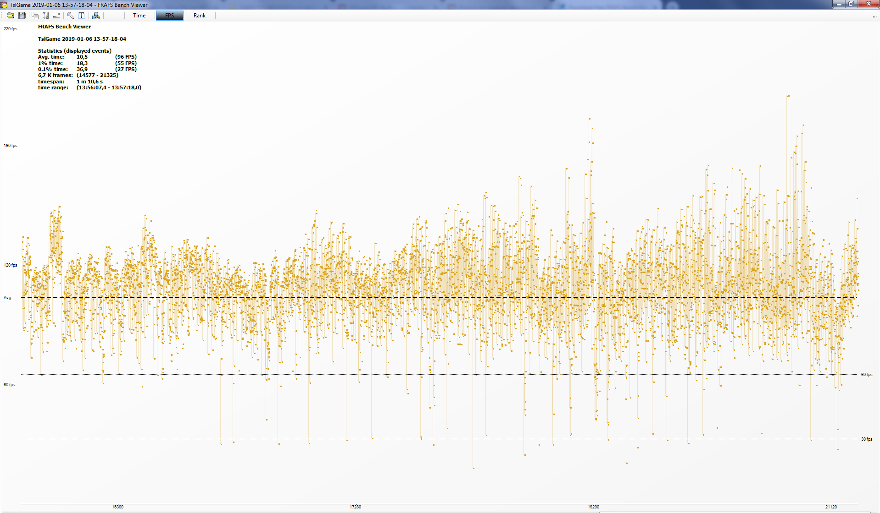This screenshot has height=513, width=880.
Task: Click the Statistics (displayed events) heading
Action: [75, 51]
